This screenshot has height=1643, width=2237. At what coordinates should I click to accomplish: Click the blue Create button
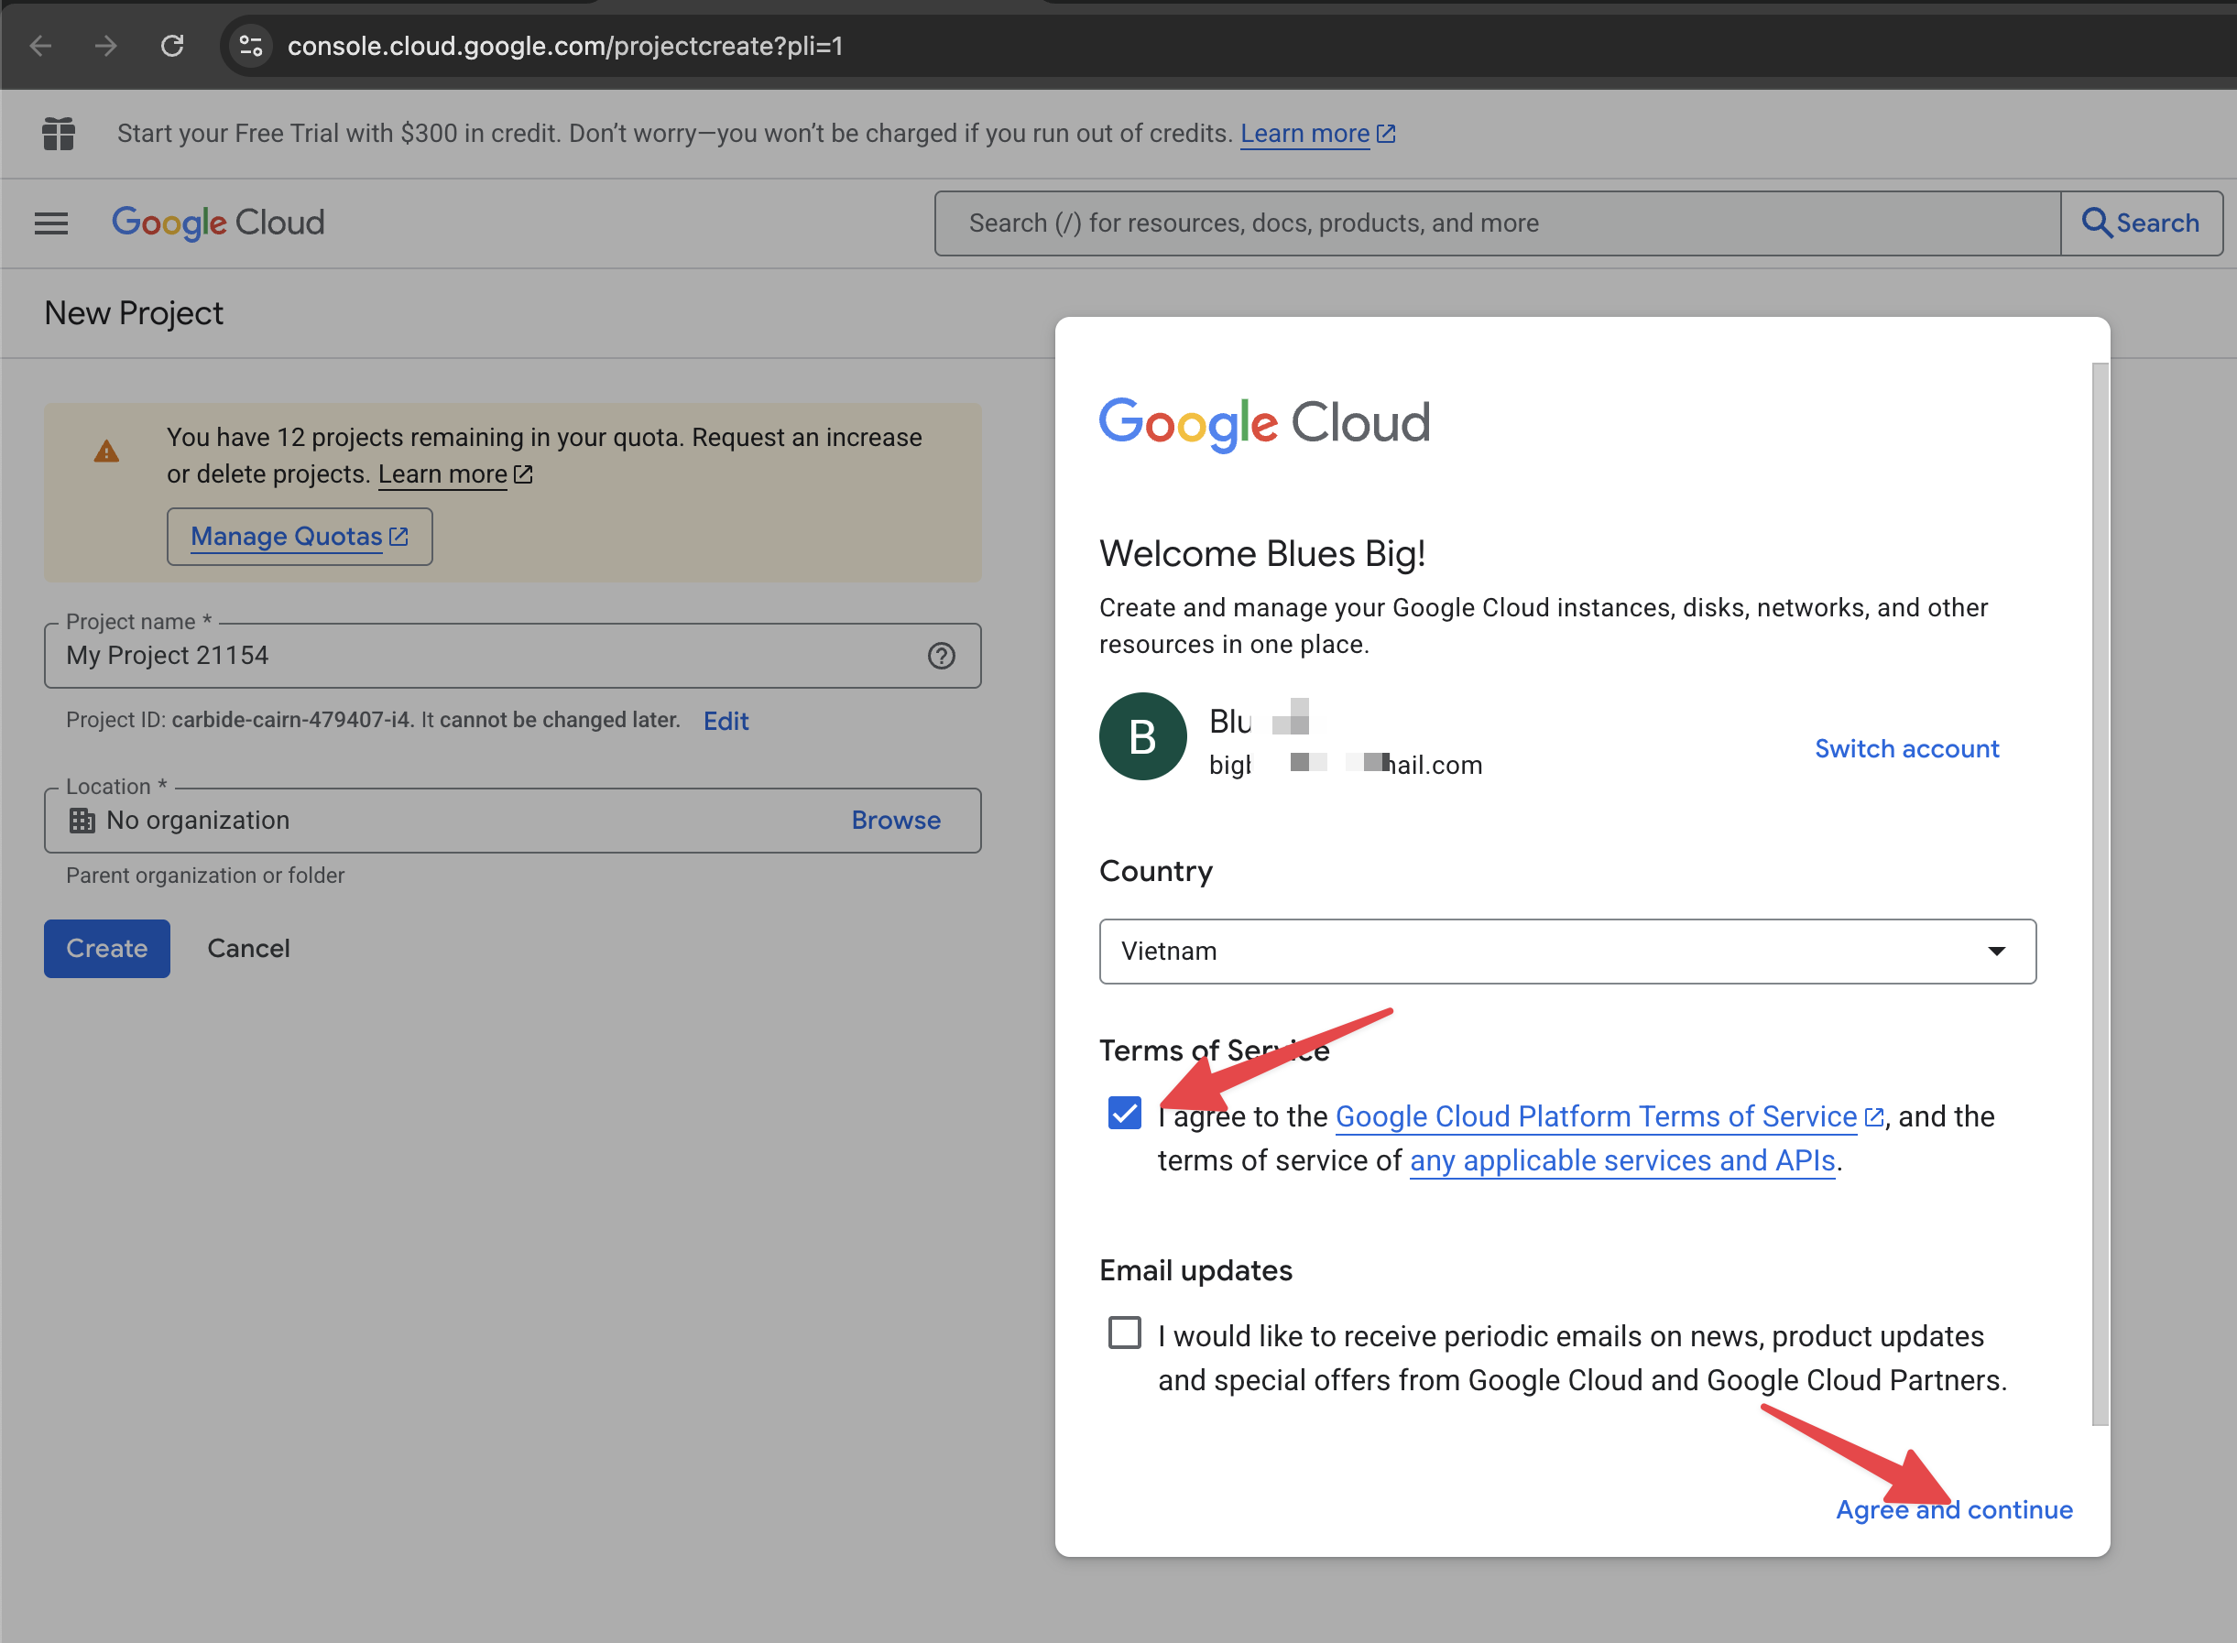pos(106,949)
